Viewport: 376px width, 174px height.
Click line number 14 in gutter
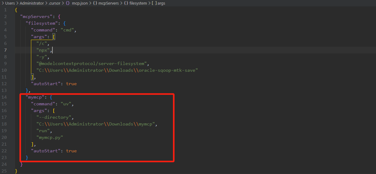click(x=4, y=97)
